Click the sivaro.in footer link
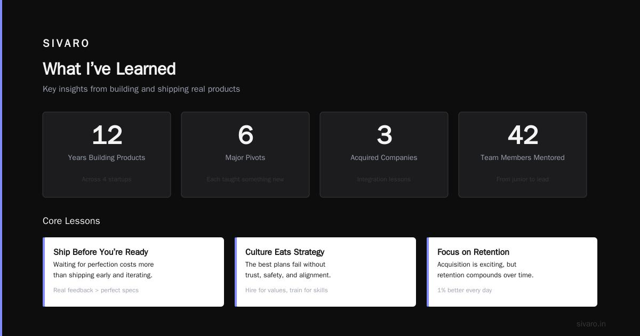 coord(591,324)
